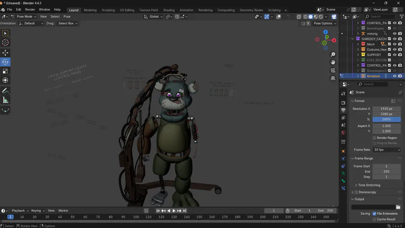
Task: Open the Pose Mode dropdown
Action: (23, 17)
